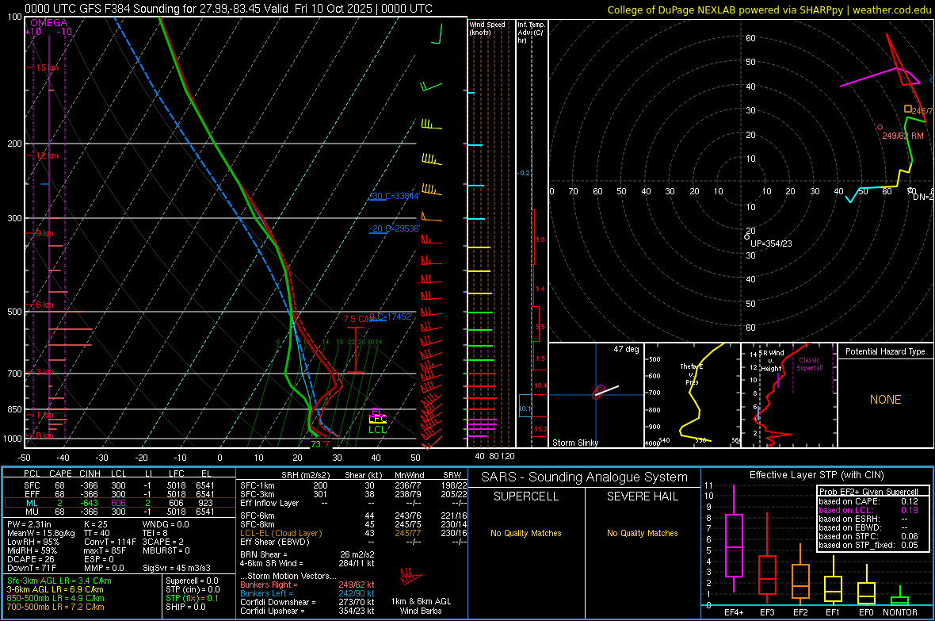Click the BRN Shear = 26 m2/s2 line
The image size is (935, 621).
coord(307,554)
